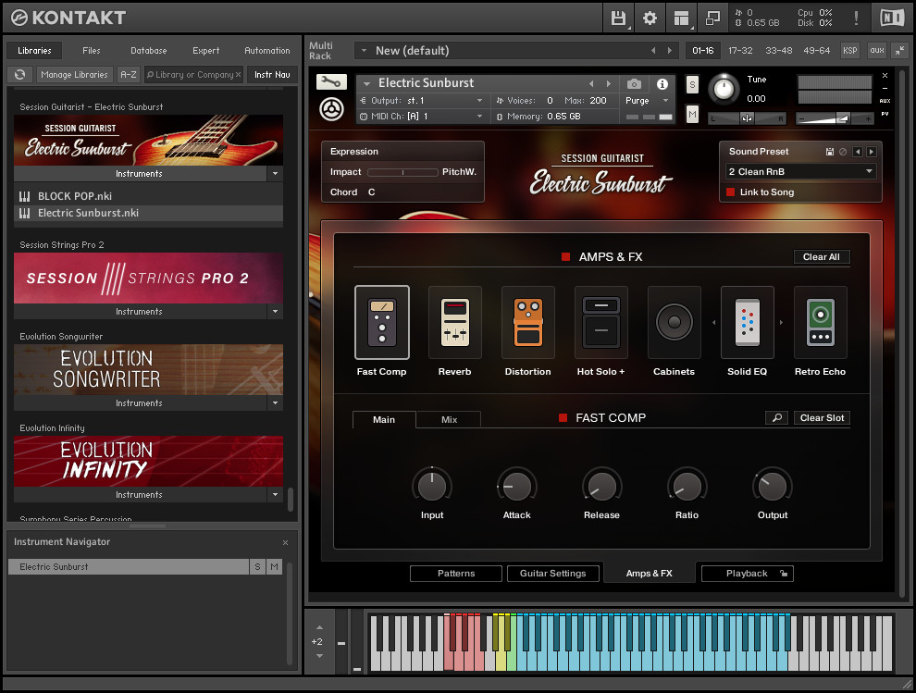Toggle minimized view icon in header
The width and height of the screenshot is (916, 693).
(712, 19)
